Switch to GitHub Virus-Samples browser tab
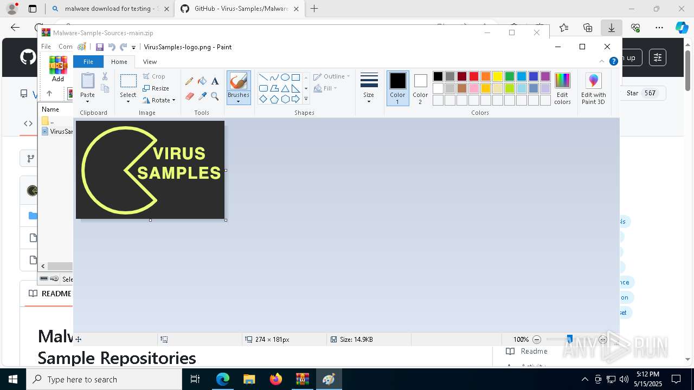This screenshot has height=390, width=694. 239,9
